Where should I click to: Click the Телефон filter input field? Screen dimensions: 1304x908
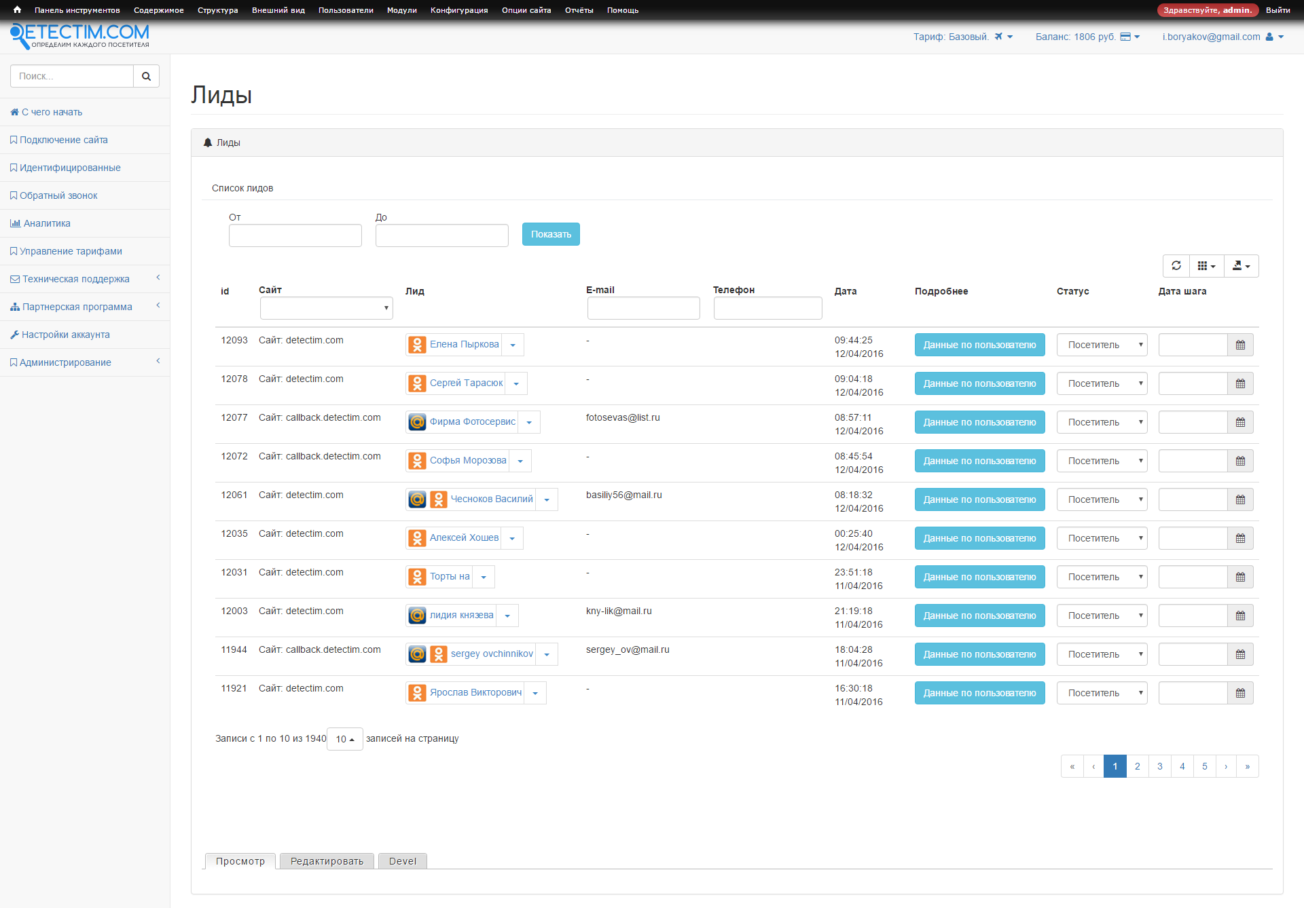767,307
